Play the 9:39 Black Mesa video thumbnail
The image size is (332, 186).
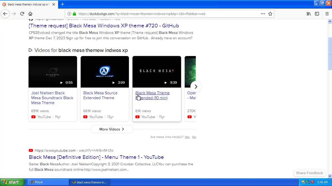click(x=157, y=72)
